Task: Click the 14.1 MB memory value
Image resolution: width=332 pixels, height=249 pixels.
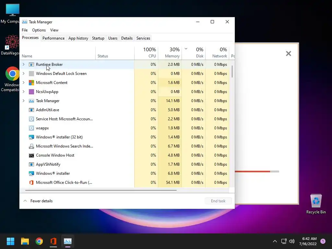Action: (172, 101)
